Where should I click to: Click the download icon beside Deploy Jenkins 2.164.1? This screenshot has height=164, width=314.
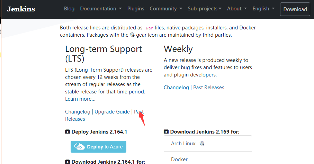[x=68, y=132]
